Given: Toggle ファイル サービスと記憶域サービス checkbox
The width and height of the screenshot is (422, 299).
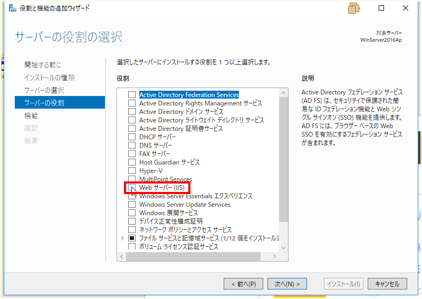Looking at the screenshot, I should (131, 238).
